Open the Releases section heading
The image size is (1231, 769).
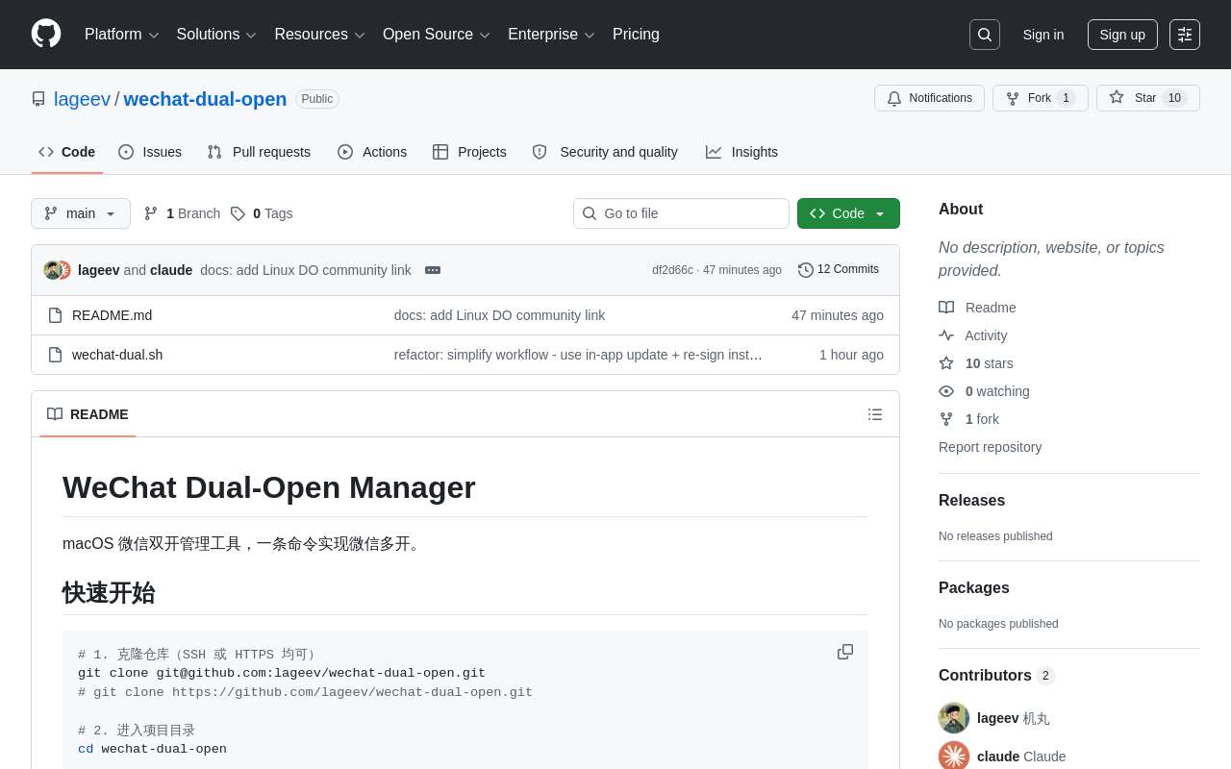coord(971,501)
